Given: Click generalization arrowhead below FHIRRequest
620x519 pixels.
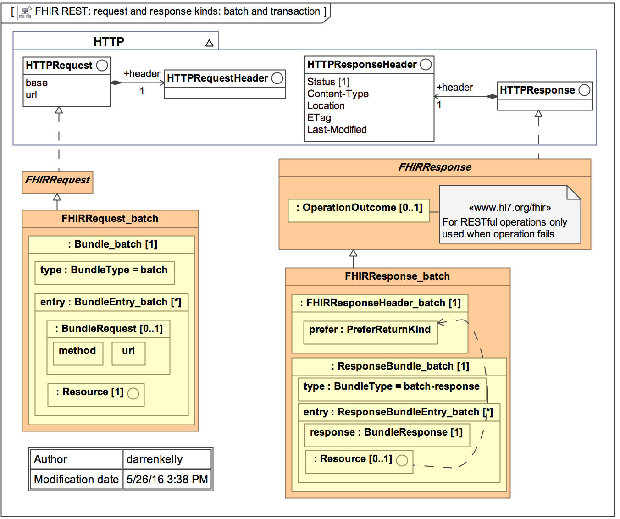Looking at the screenshot, I should (57, 198).
